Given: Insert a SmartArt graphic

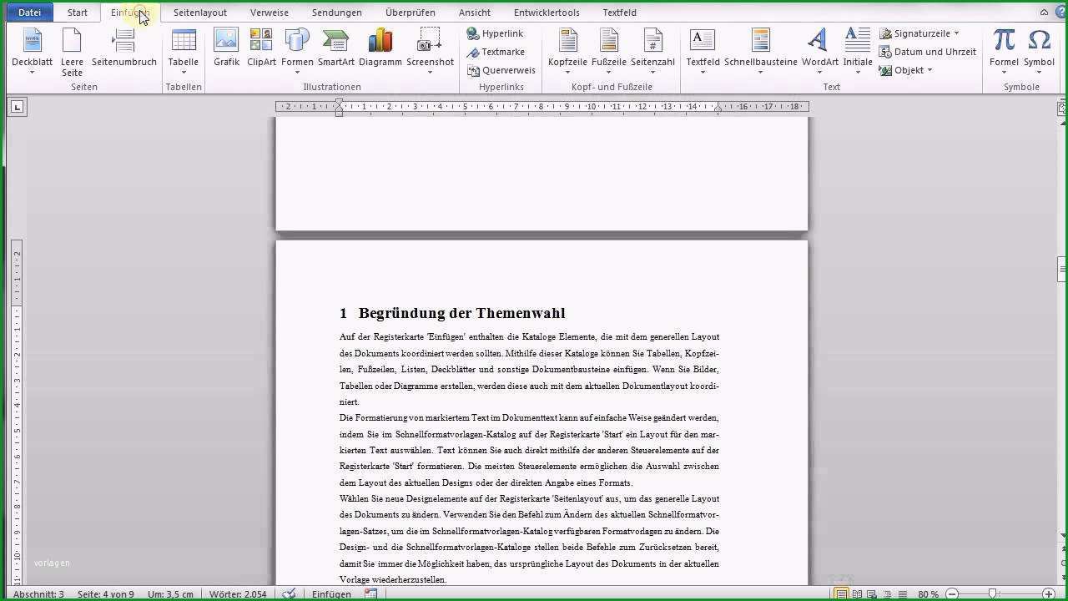Looking at the screenshot, I should 336,48.
